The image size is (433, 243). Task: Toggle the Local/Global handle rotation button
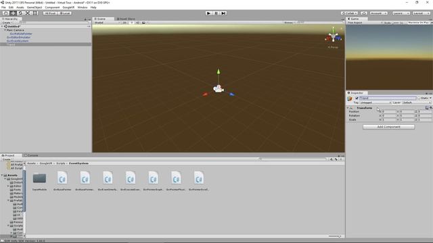[x=65, y=13]
